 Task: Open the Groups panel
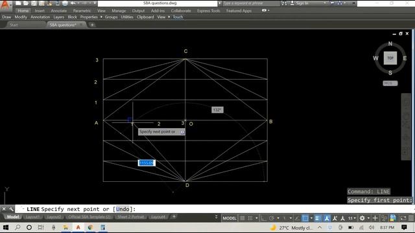[111, 17]
